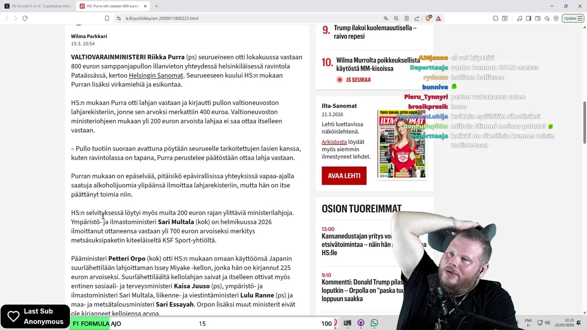Image resolution: width=587 pixels, height=330 pixels.
Task: Open the Arkistosta archive link
Action: pos(334,142)
